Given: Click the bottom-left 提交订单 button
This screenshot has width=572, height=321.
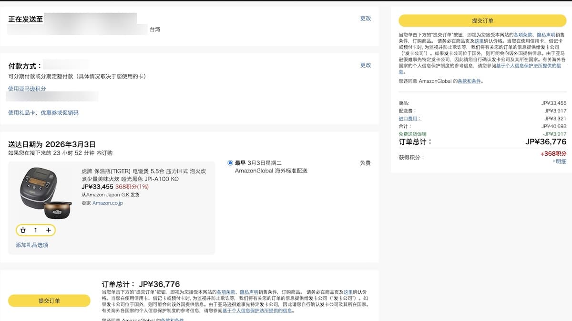Looking at the screenshot, I should click(49, 301).
